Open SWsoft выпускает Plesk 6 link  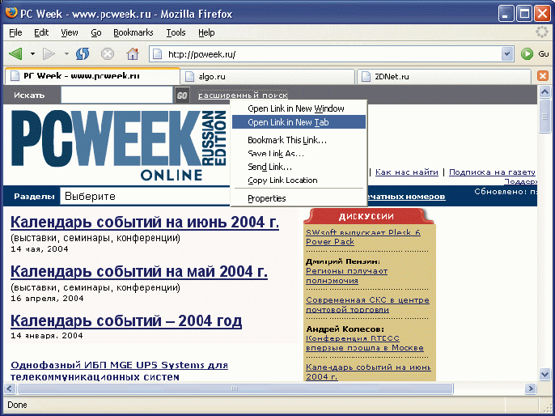tap(363, 237)
